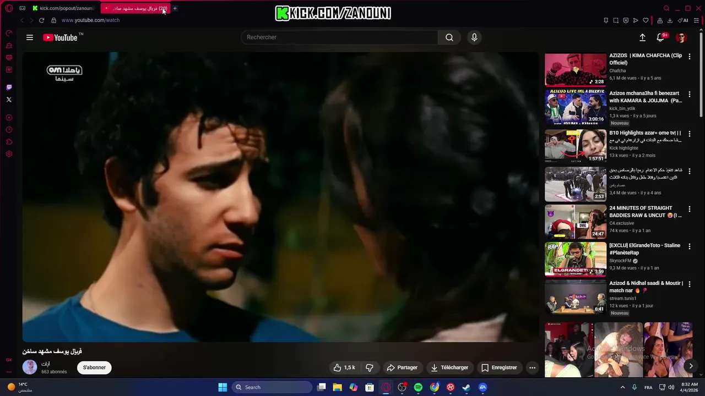Reload the page
Screen dimensions: 705x396
[x=41, y=20]
